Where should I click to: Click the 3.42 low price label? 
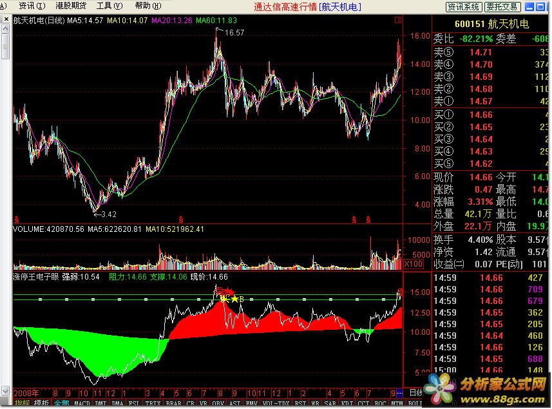point(109,214)
